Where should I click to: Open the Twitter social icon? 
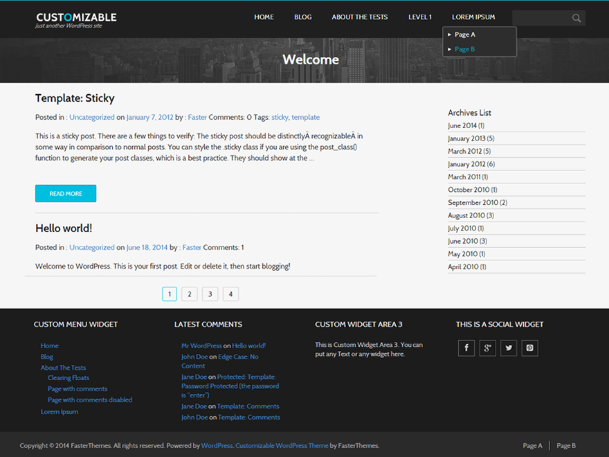pos(509,348)
